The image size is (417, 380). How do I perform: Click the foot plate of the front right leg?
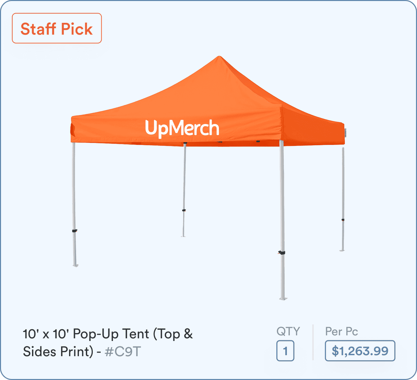[x=283, y=299]
